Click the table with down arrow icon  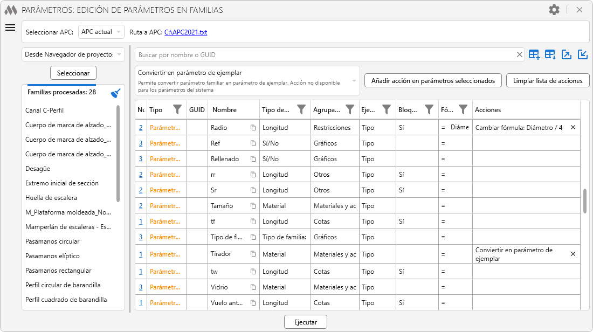[550, 54]
